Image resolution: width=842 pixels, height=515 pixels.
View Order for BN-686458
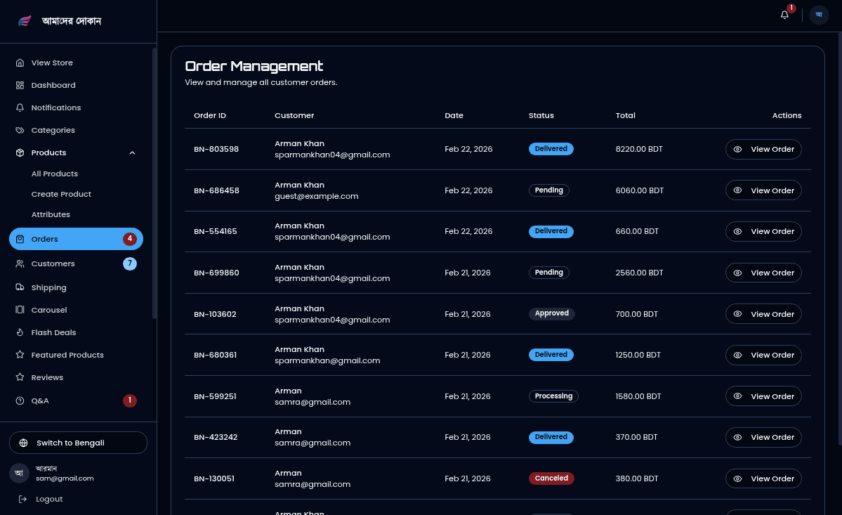click(x=763, y=190)
